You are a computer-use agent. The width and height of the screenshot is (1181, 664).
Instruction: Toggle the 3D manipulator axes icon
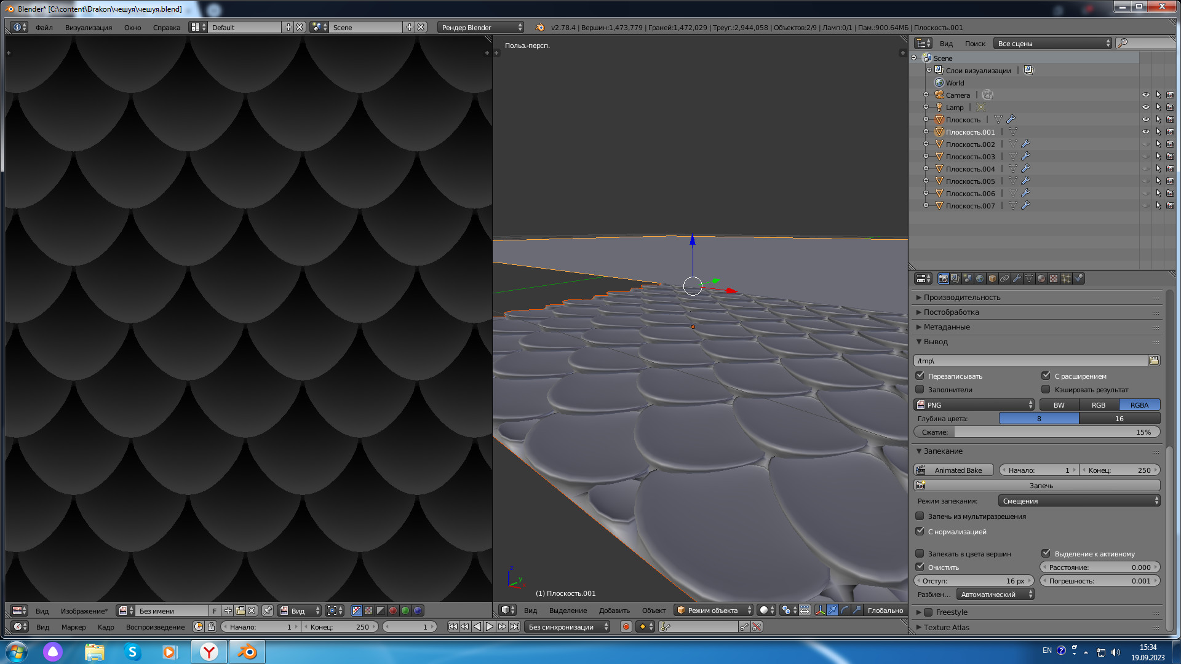pyautogui.click(x=820, y=610)
